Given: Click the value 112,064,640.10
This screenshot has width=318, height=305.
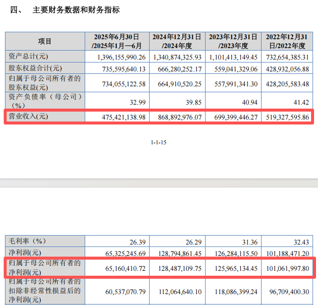Looking at the screenshot, I should [180, 292].
